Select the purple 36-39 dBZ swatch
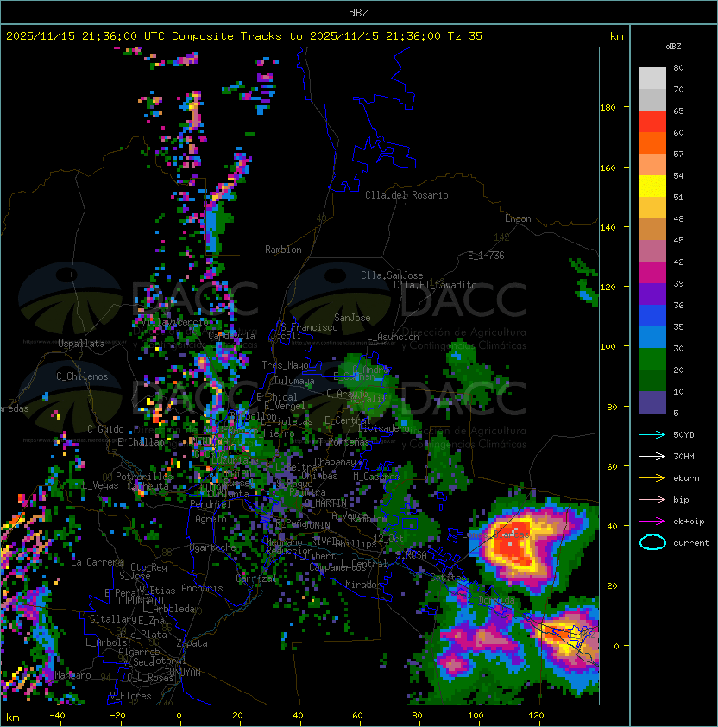718x727 pixels. (652, 294)
